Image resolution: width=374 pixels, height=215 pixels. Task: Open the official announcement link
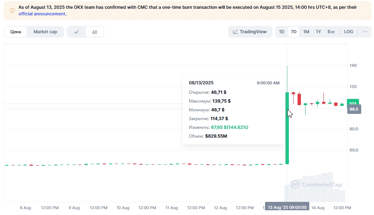pos(42,14)
